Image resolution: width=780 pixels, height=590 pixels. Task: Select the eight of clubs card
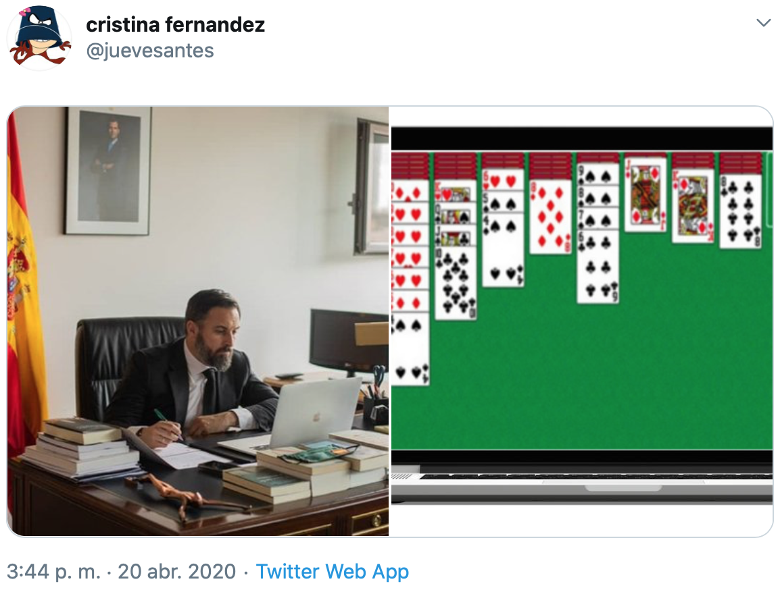coord(741,211)
